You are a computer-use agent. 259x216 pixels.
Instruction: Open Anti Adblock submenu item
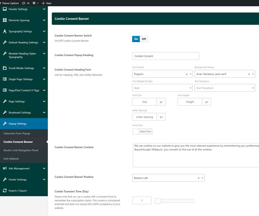[11, 159]
